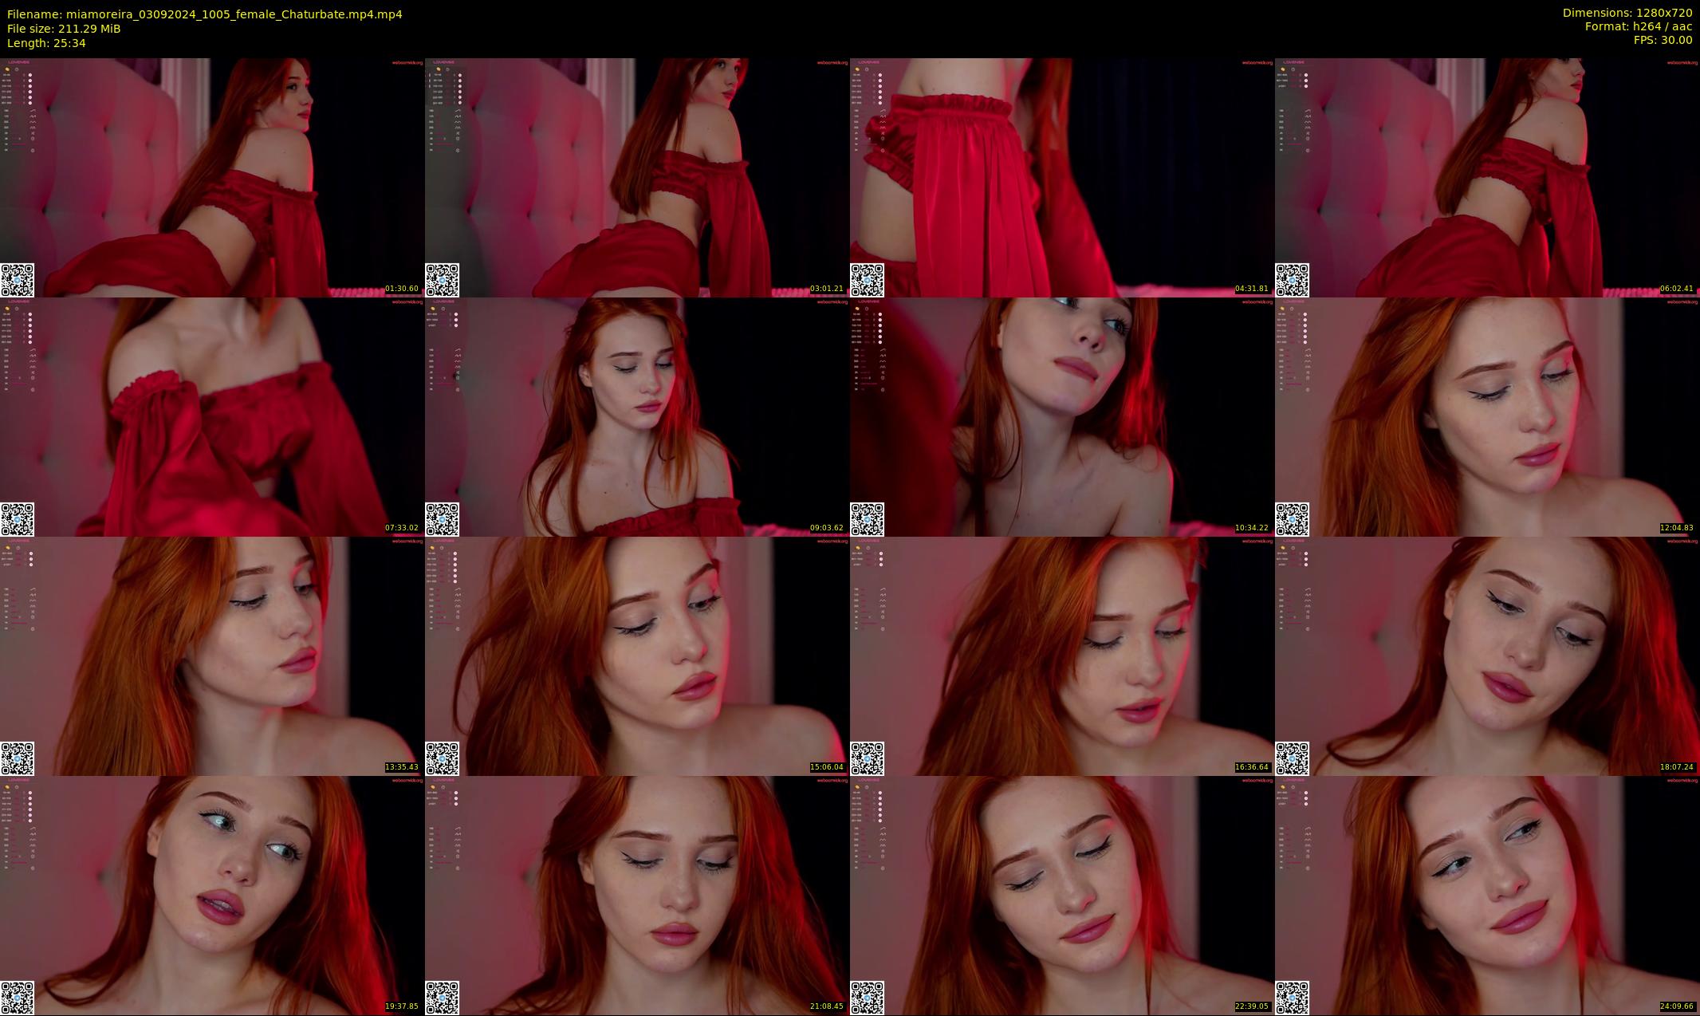Select the thumbnail frame stamped 19:37.85

point(212,895)
